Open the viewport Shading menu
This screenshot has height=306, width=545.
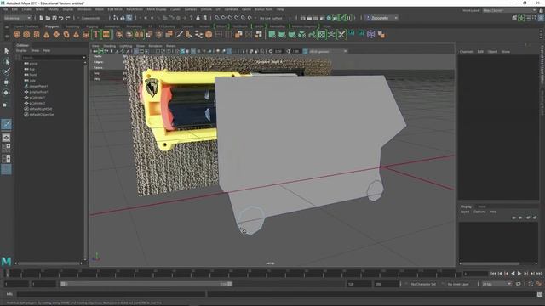coord(110,46)
